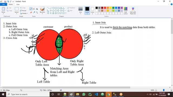
Task: Click the Brushes icon
Action: pyautogui.click(x=42, y=9)
